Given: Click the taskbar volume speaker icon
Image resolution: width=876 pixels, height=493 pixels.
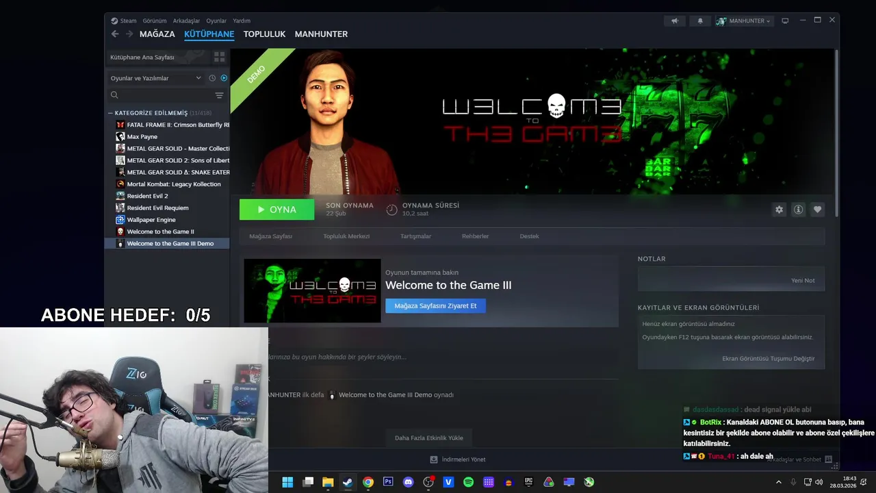Looking at the screenshot, I should click(819, 482).
